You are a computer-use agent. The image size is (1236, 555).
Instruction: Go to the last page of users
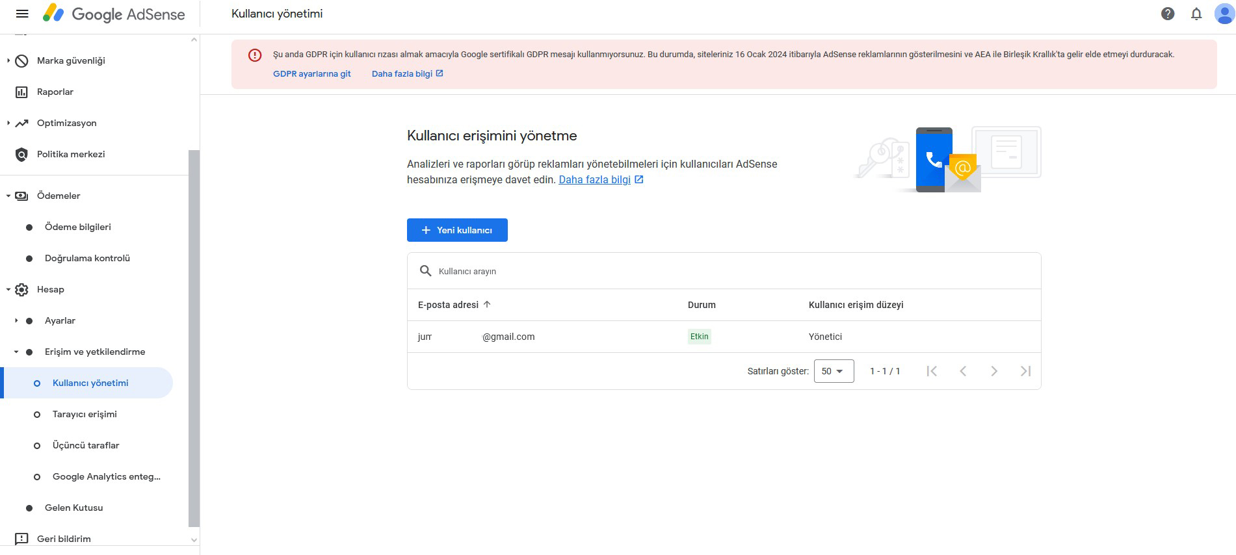click(1025, 371)
